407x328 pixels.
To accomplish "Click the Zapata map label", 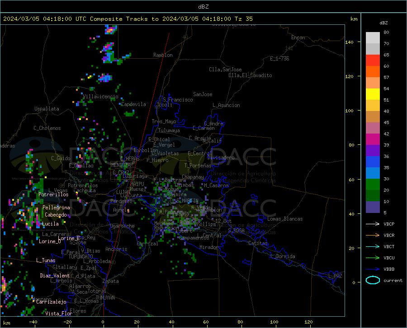I will coord(111,281).
